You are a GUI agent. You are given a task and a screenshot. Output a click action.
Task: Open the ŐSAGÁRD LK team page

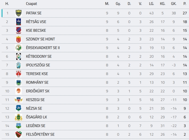pos(36,117)
